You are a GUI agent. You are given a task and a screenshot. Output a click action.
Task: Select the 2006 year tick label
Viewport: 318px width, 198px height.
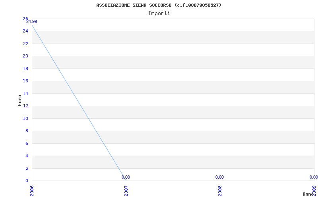pos(32,191)
